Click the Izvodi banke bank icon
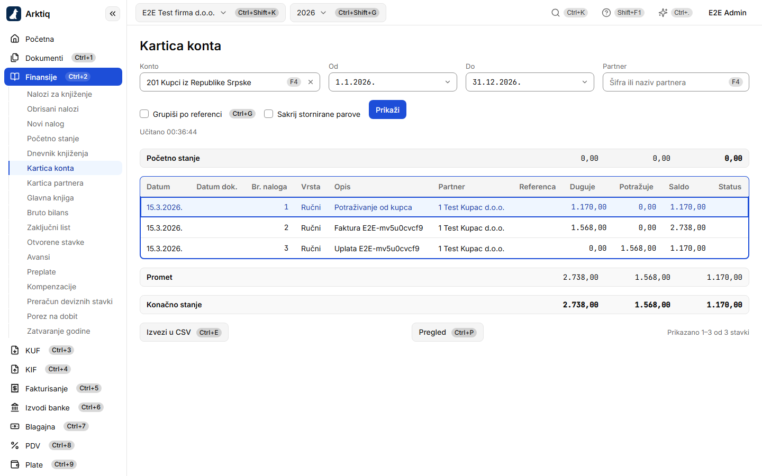762x476 pixels. coord(15,407)
